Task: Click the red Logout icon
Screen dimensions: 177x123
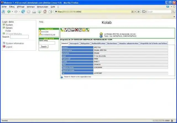Action: coord(4,46)
